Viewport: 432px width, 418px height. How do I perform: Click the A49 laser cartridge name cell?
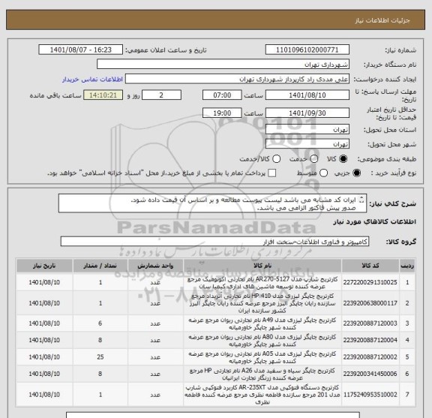[262, 323]
